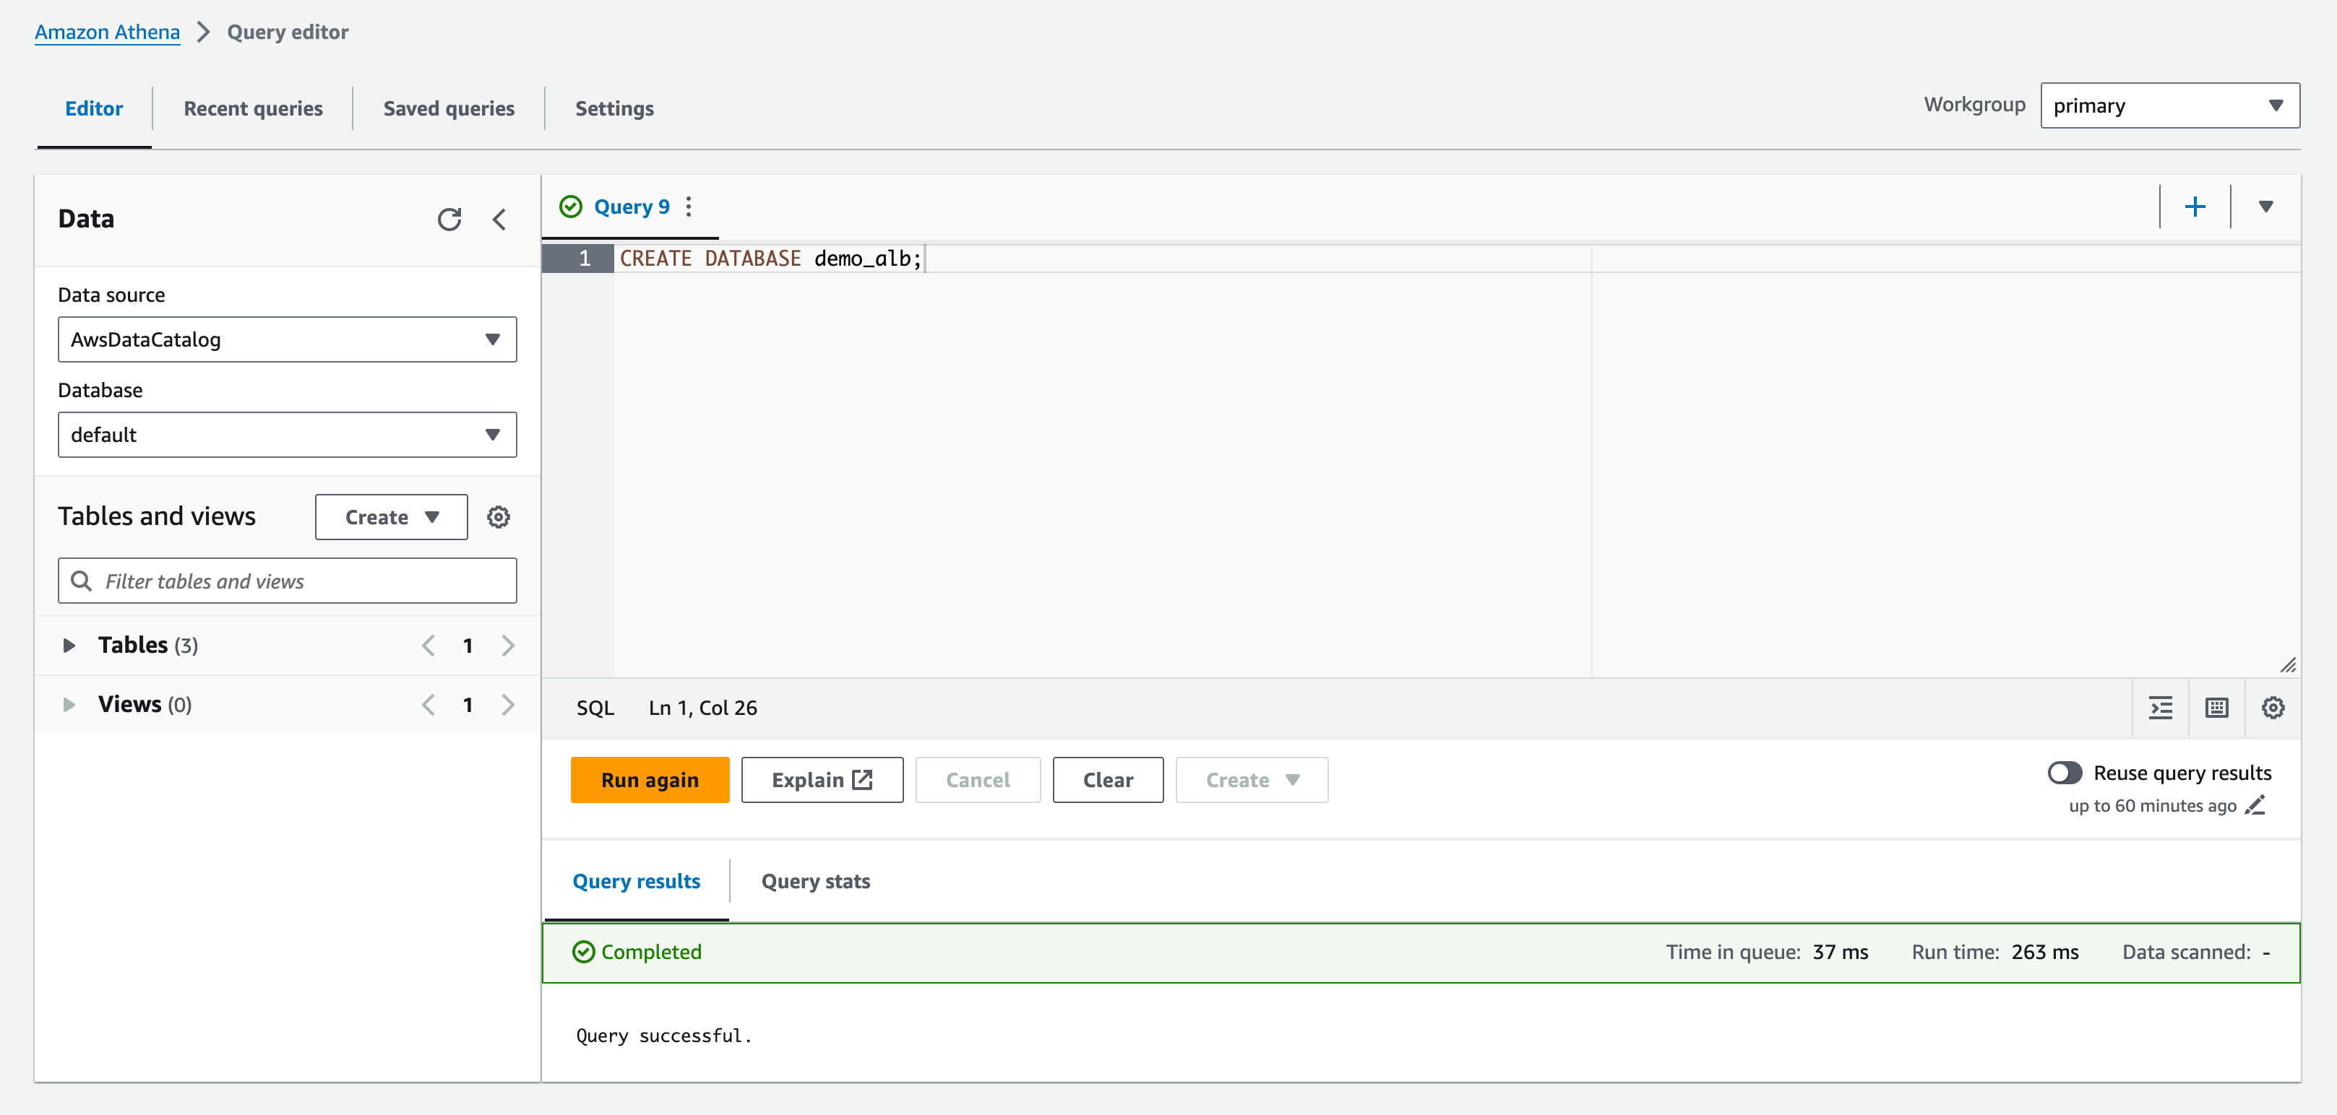Refresh the Data panel

[x=449, y=220]
